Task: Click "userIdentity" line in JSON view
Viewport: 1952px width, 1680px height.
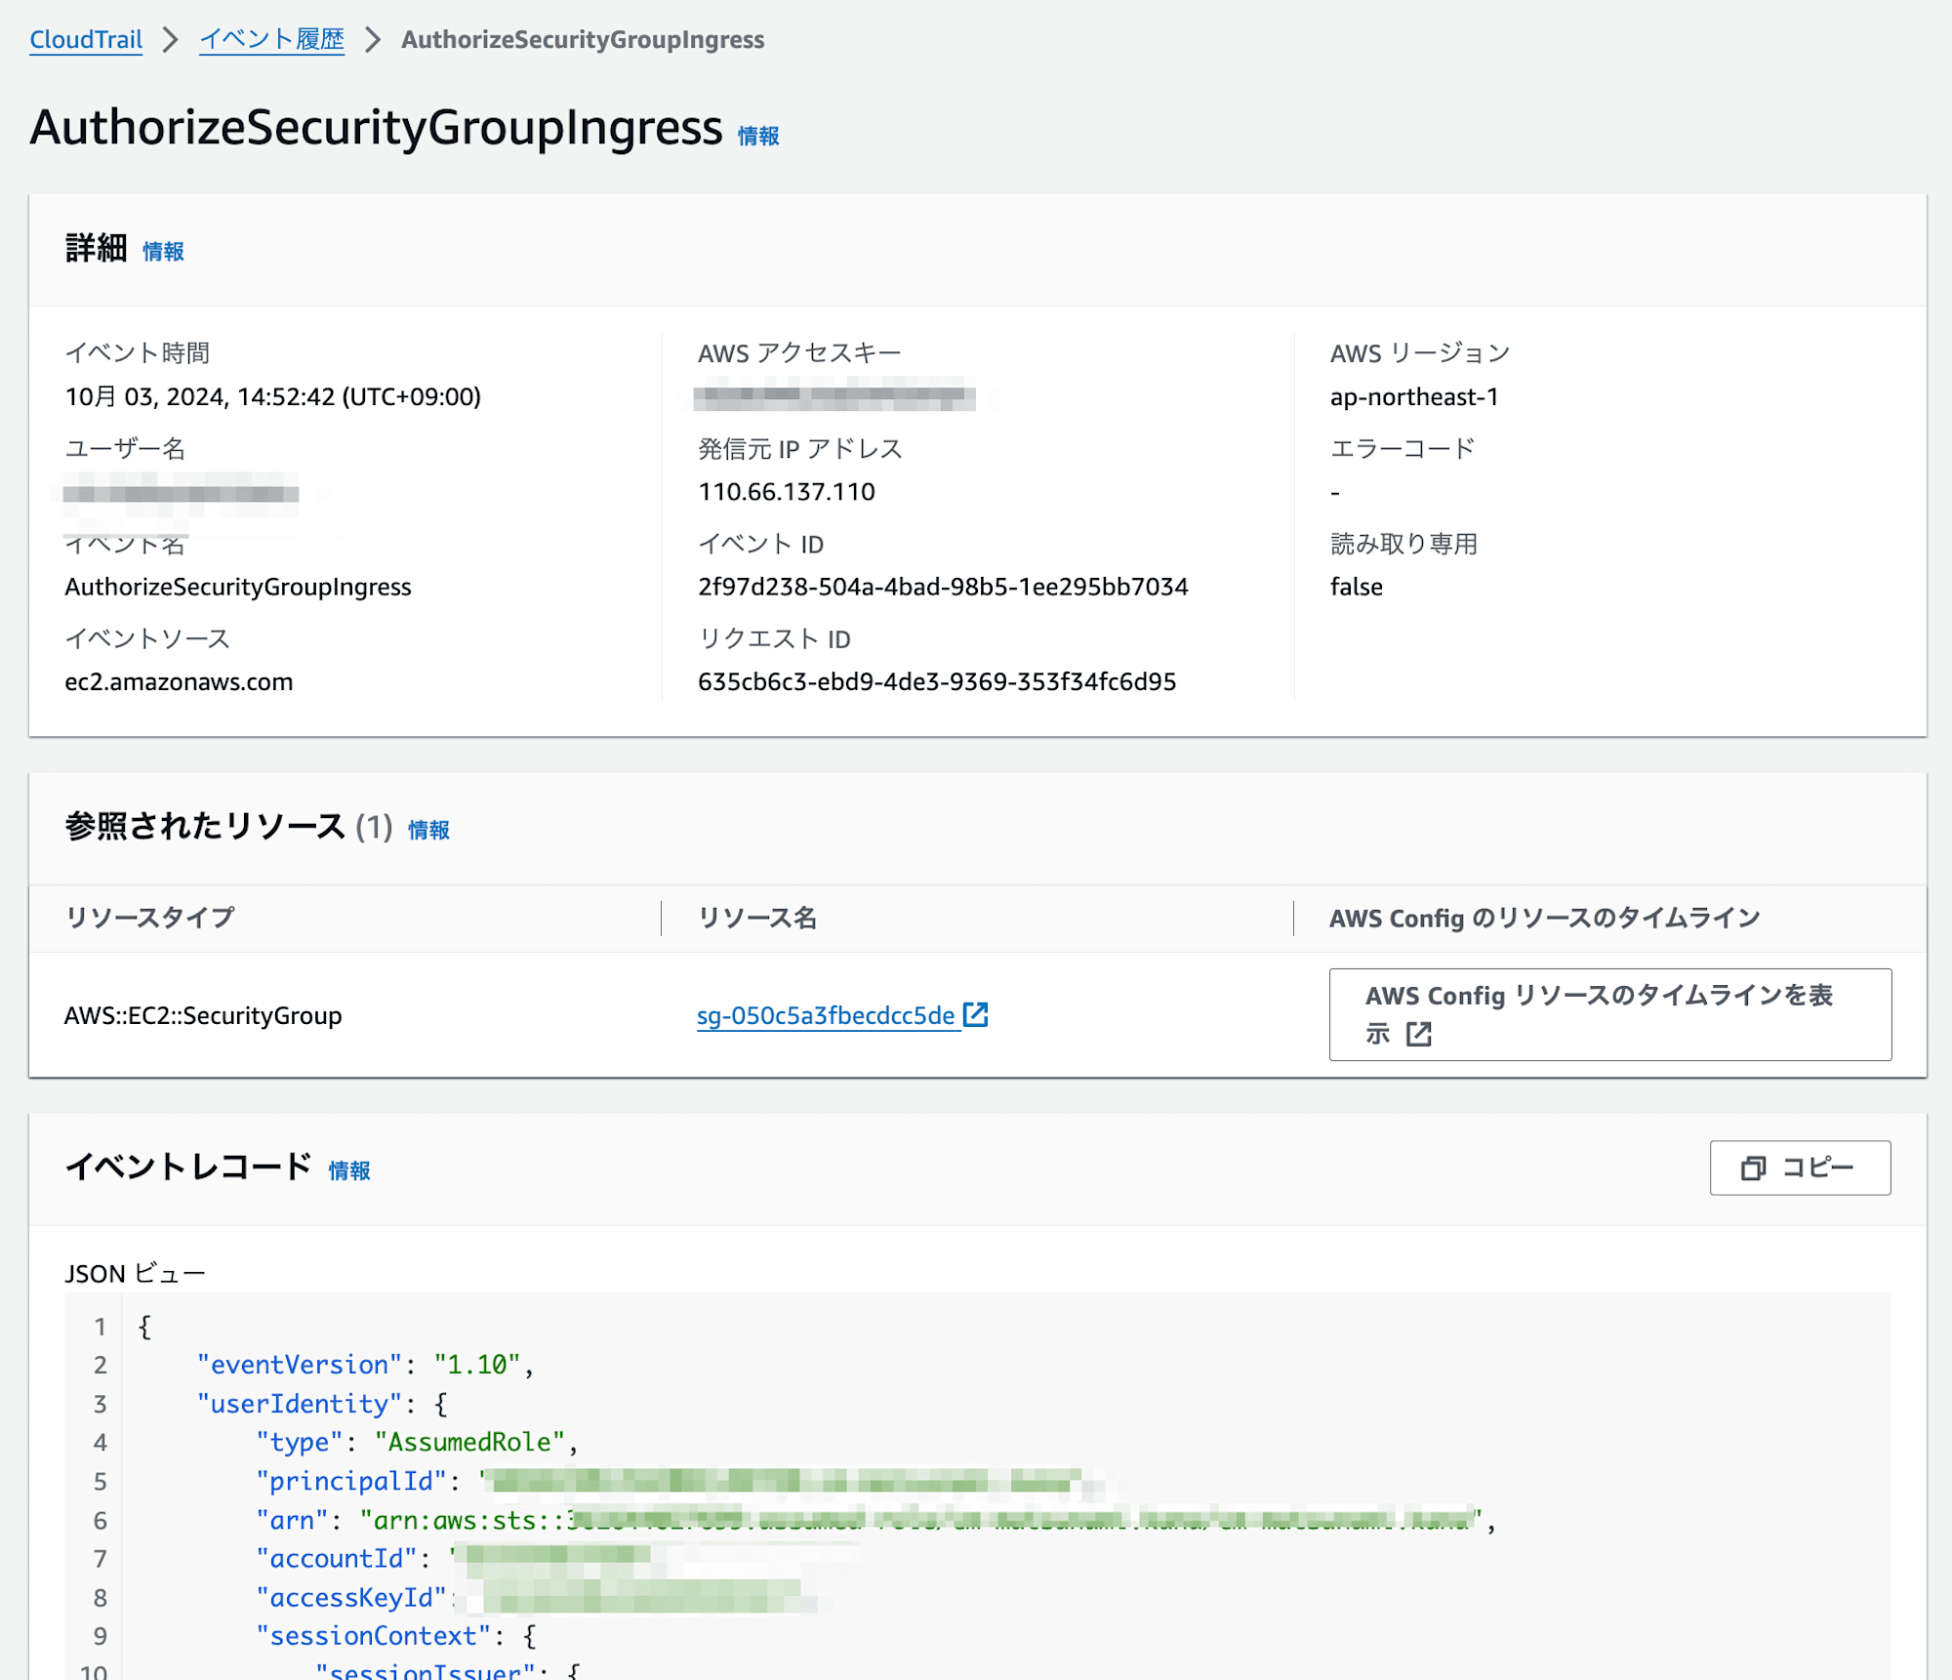Action: (x=321, y=1404)
